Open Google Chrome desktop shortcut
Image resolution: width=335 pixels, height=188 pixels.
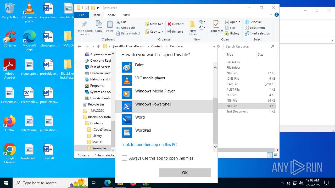pos(10,154)
